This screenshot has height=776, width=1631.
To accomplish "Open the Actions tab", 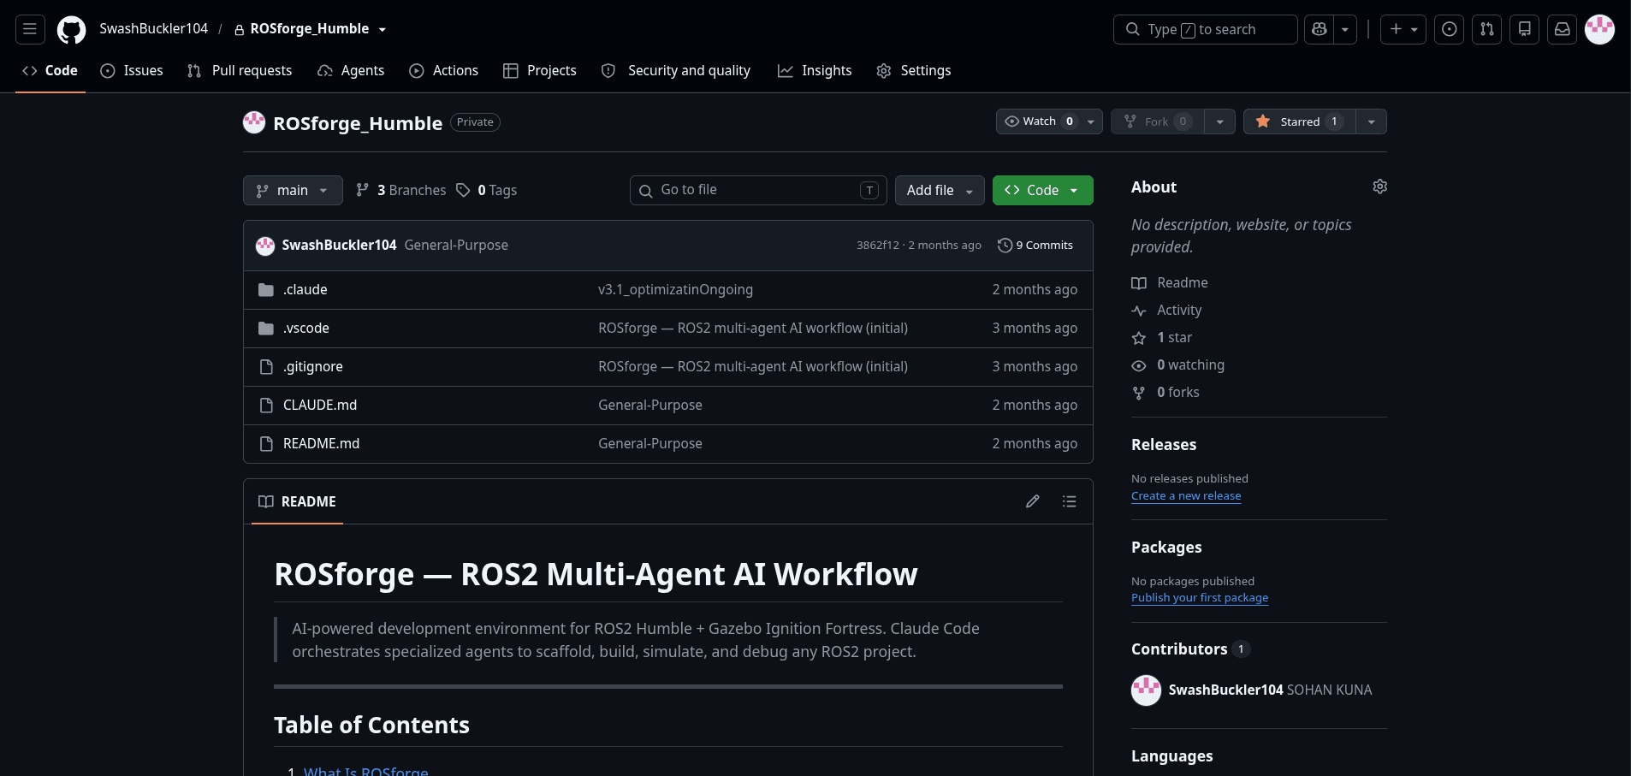I will [x=443, y=71].
